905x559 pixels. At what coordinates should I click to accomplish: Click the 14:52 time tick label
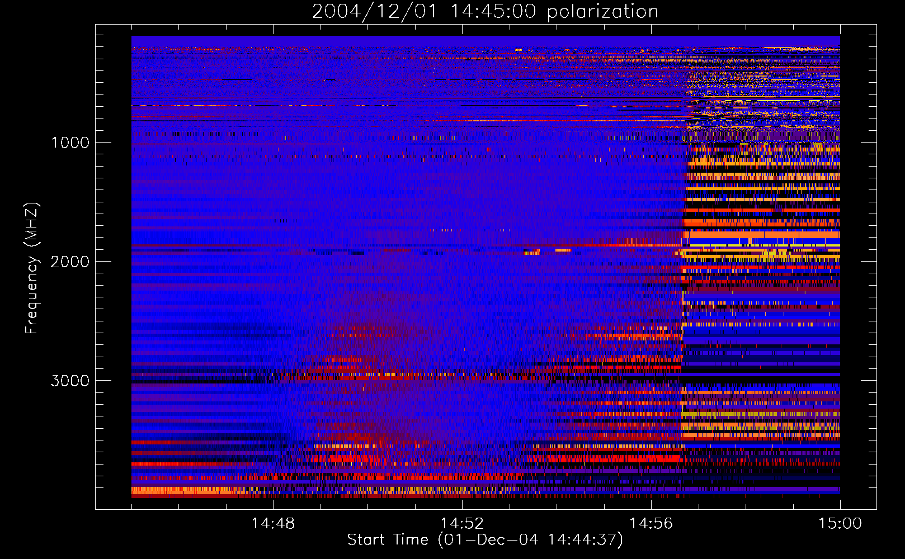(x=462, y=524)
